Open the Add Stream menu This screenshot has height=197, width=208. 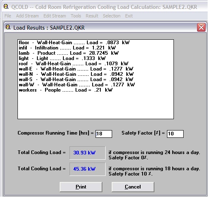[x=27, y=16]
